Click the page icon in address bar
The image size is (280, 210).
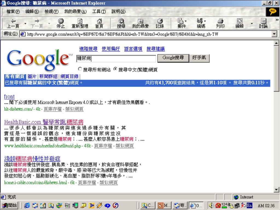[x=23, y=34]
